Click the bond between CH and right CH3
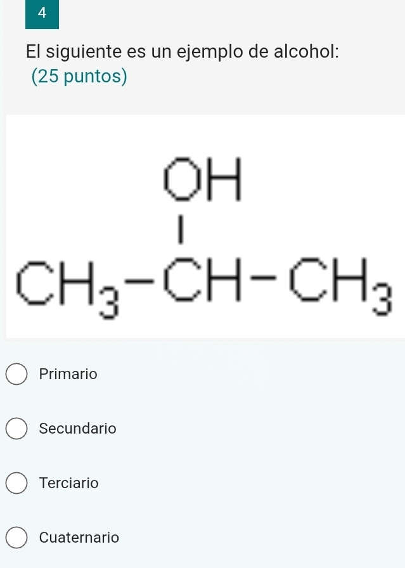This screenshot has height=568, width=405. 264,278
